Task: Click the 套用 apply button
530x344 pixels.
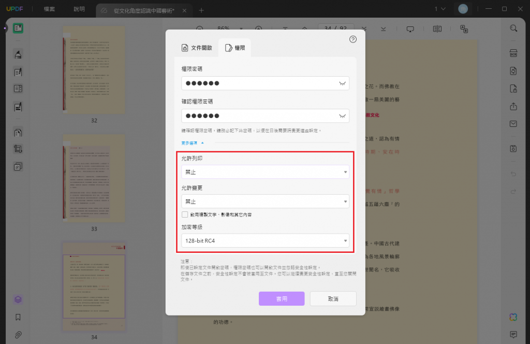Action: click(x=282, y=299)
